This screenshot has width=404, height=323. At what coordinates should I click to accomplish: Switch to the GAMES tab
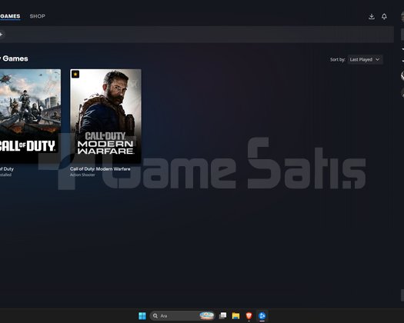point(10,16)
